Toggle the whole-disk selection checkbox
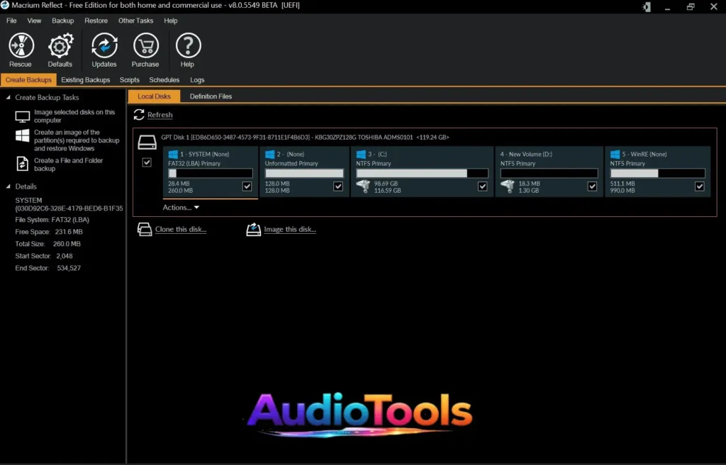This screenshot has height=465, width=726. click(147, 162)
